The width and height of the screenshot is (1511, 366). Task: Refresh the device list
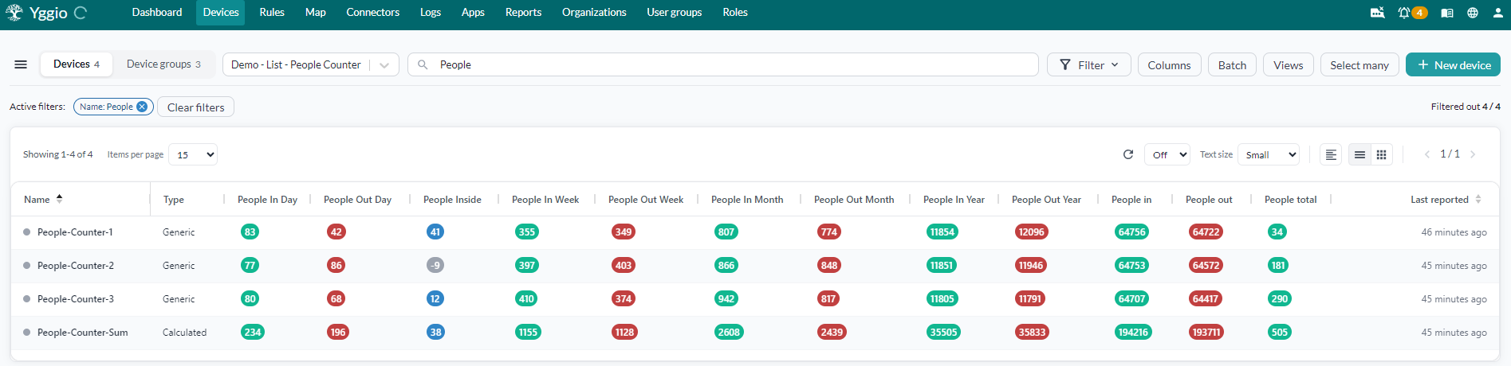pos(1128,154)
